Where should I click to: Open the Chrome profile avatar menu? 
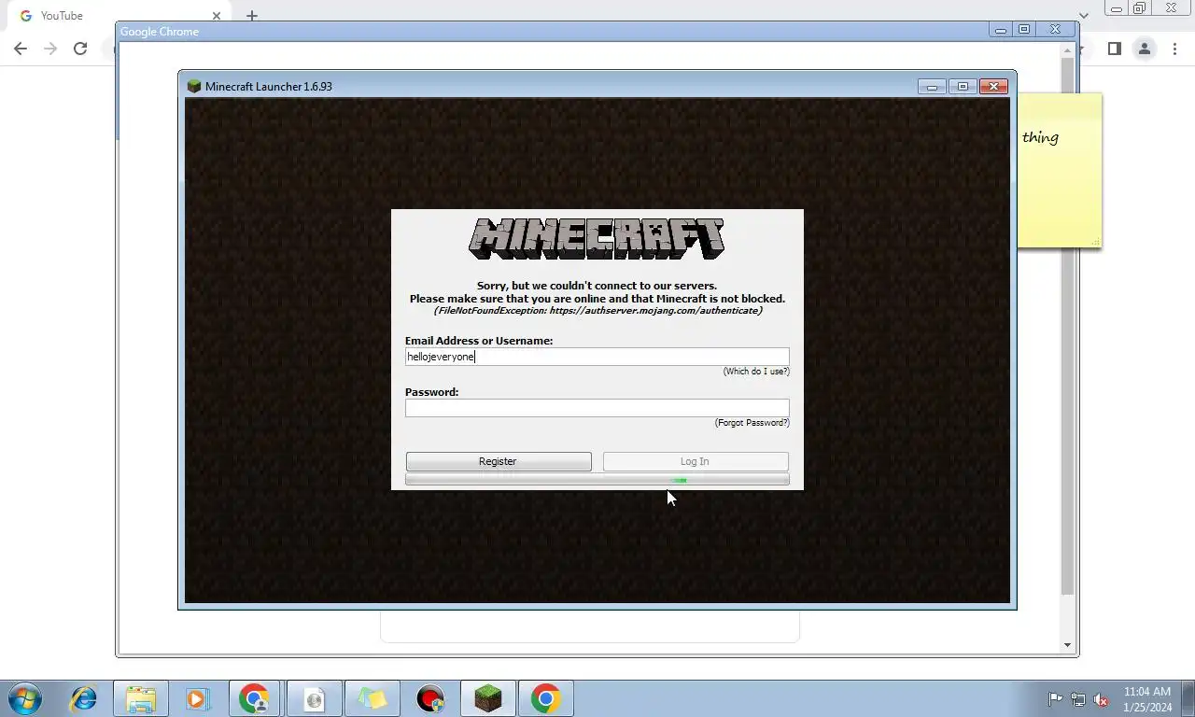pyautogui.click(x=1144, y=49)
